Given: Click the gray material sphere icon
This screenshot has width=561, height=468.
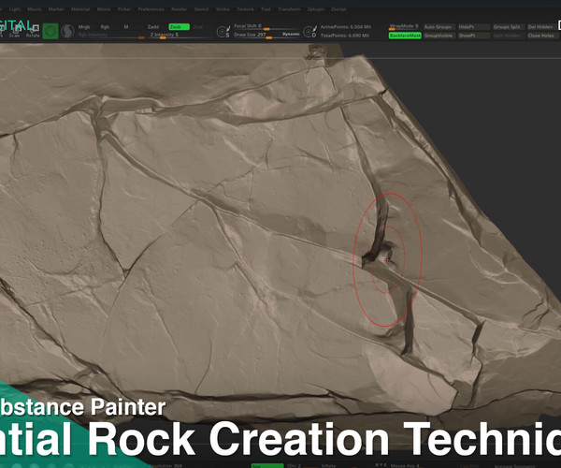Looking at the screenshot, I should coord(67,31).
